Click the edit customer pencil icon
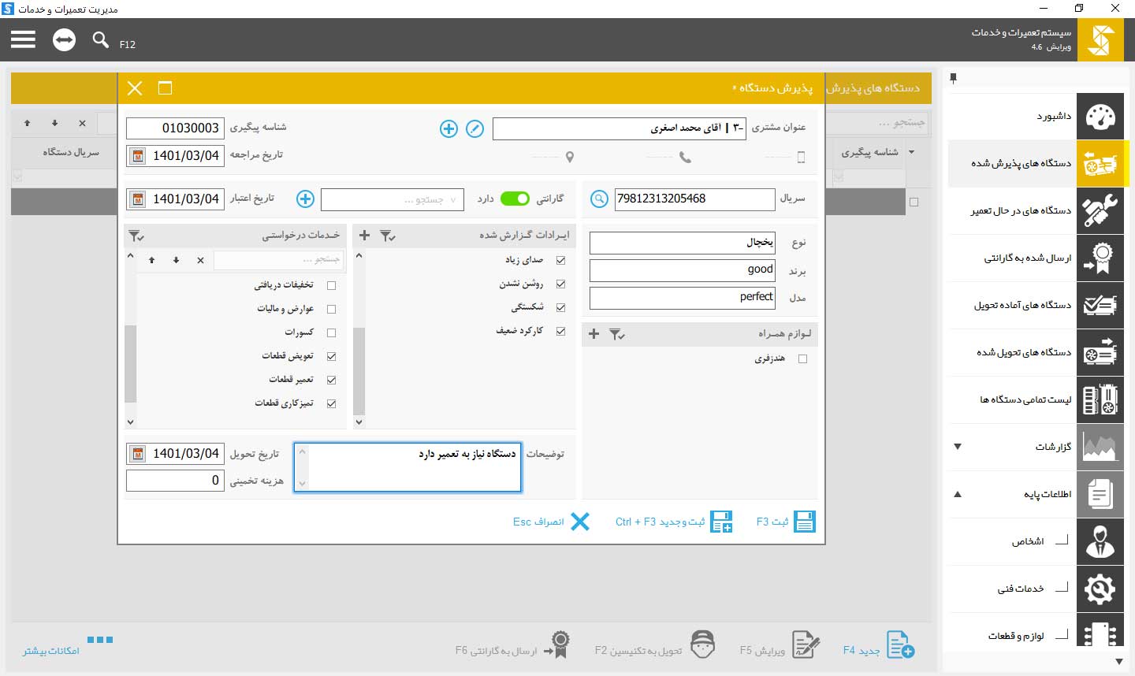The image size is (1135, 676). pyautogui.click(x=474, y=128)
